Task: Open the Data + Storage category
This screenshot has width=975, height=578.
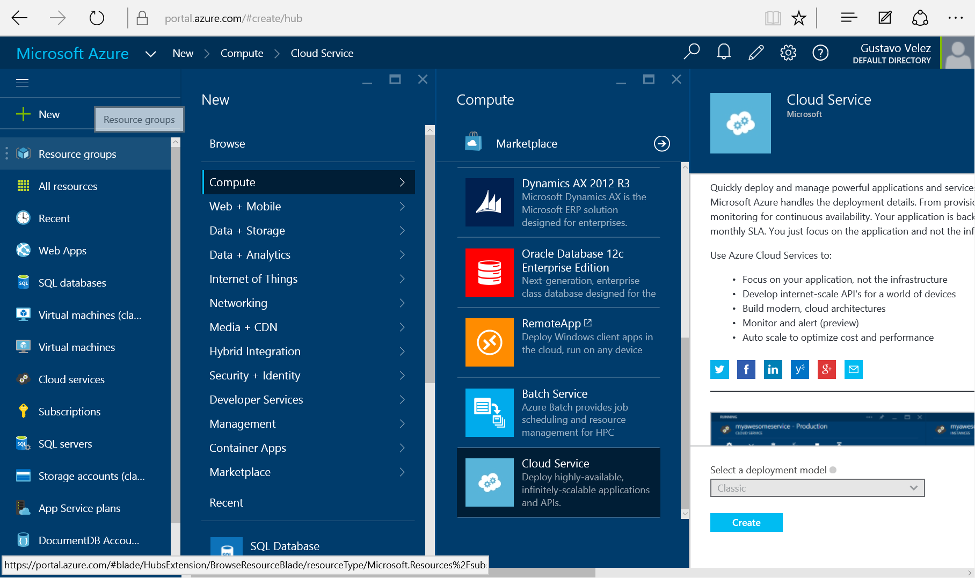Action: click(x=309, y=230)
